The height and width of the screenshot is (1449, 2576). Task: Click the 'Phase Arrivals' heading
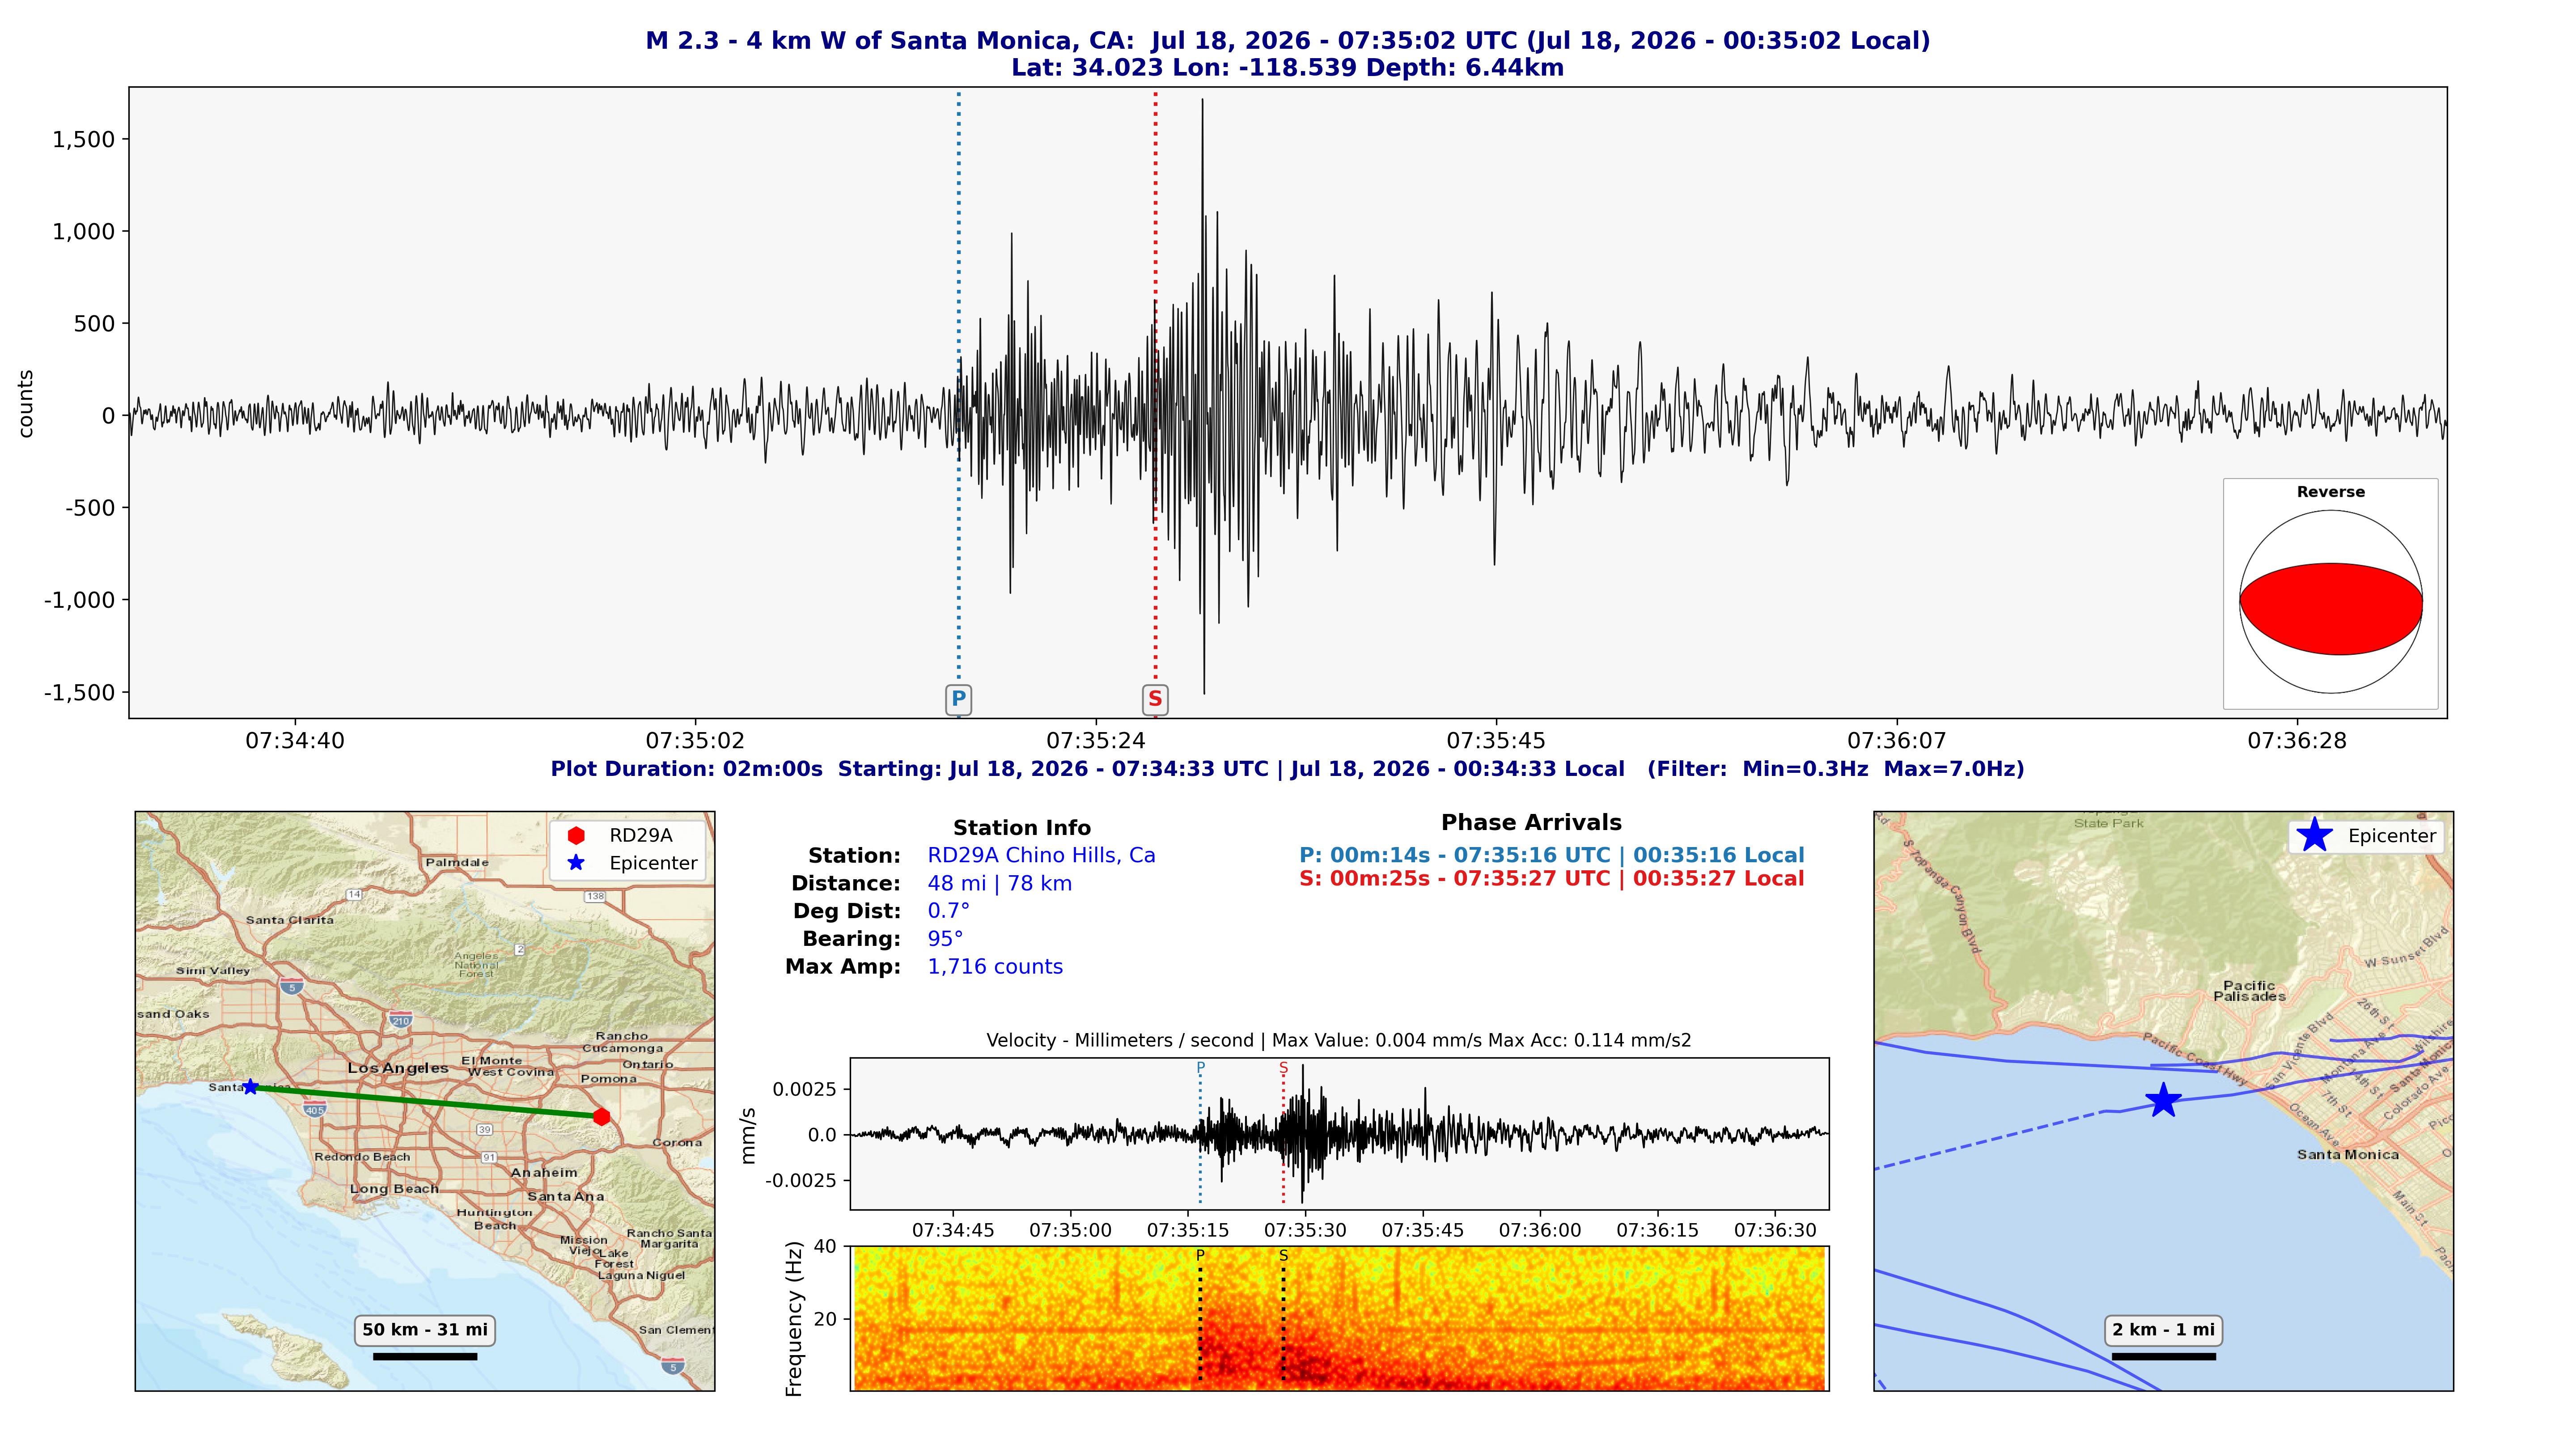[x=1531, y=823]
